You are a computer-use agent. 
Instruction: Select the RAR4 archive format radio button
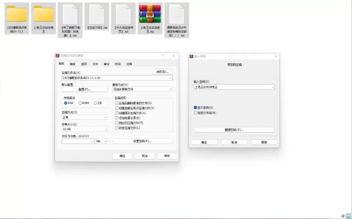[x=80, y=103]
